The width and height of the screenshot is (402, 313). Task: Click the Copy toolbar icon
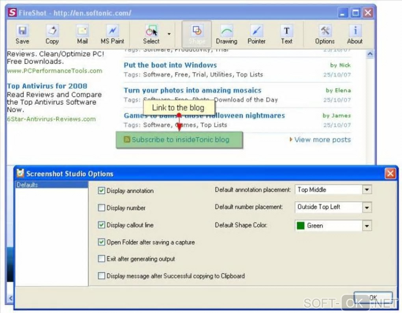pos(52,35)
